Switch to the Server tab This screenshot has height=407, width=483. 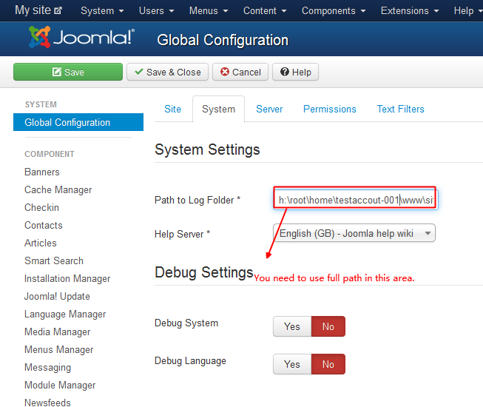click(x=269, y=109)
